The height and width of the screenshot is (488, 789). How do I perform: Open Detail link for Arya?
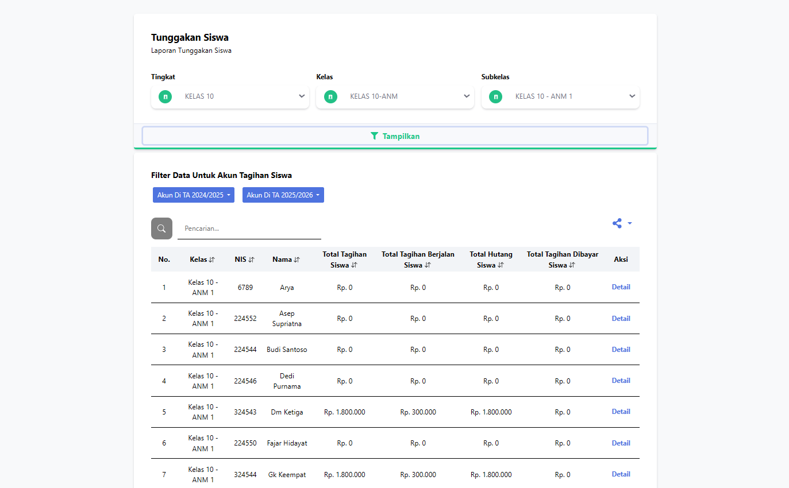click(x=621, y=287)
